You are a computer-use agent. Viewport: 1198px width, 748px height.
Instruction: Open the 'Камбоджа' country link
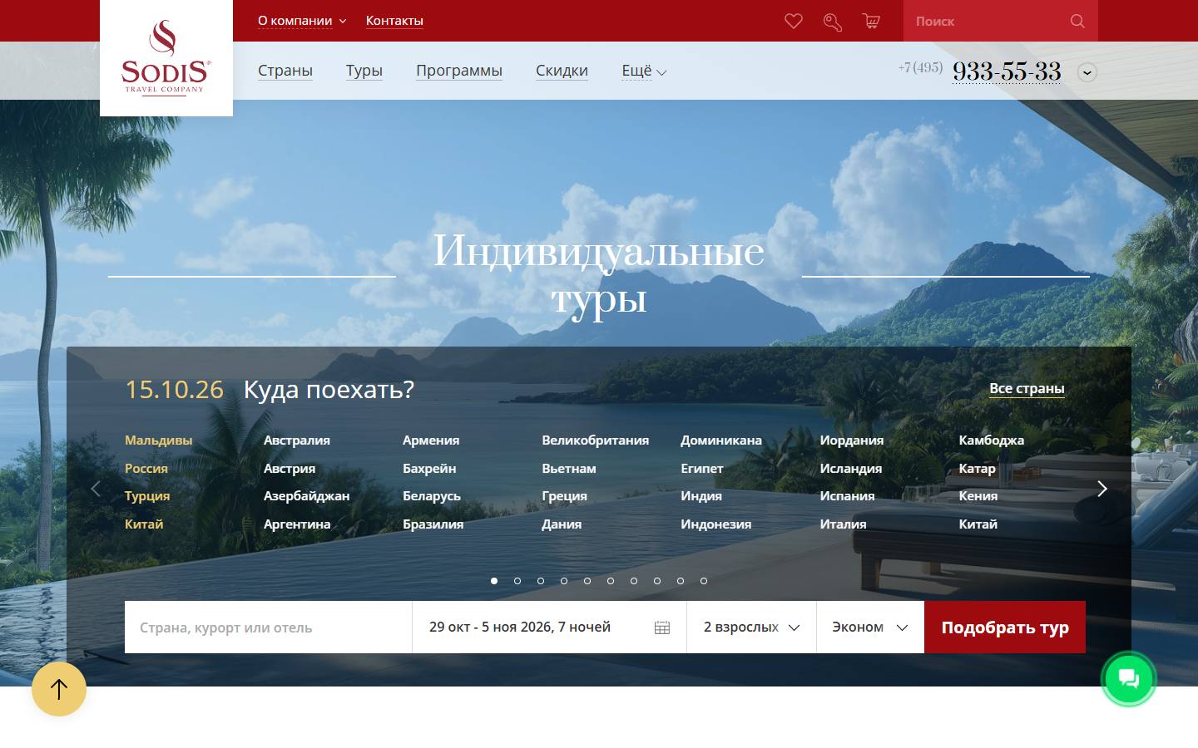[991, 440]
